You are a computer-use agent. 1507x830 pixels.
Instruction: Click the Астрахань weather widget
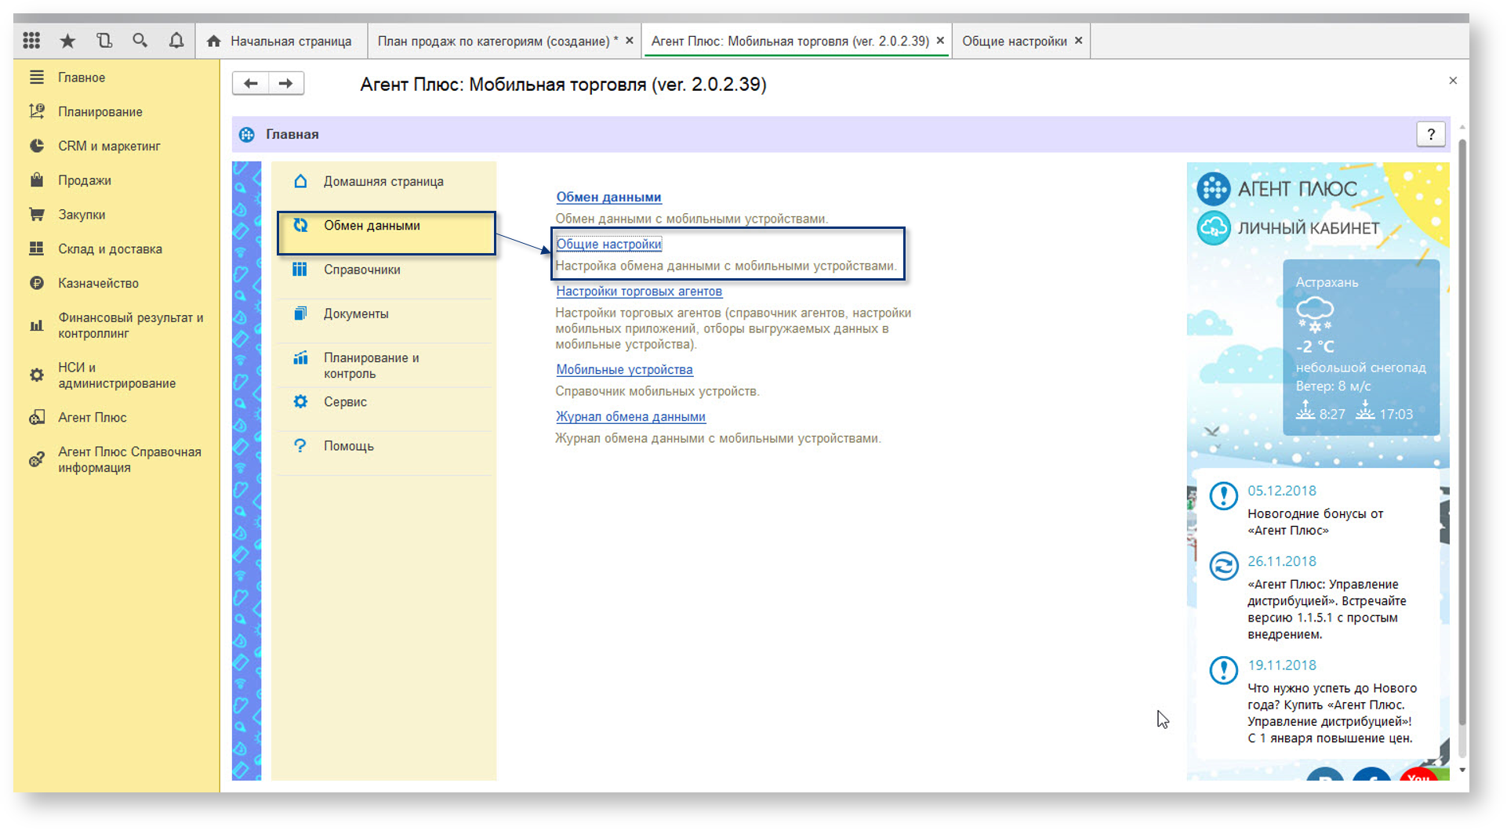coord(1361,347)
